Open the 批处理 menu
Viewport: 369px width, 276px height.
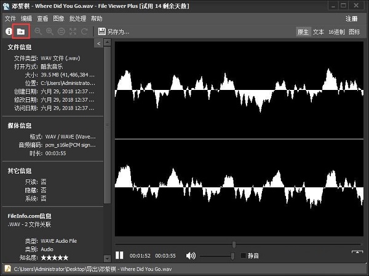79,18
